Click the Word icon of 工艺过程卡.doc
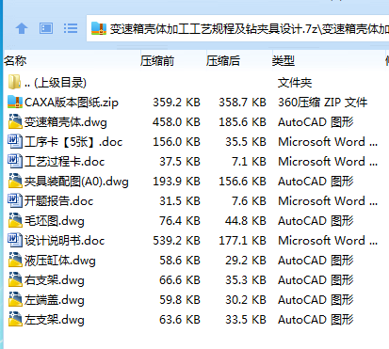 [x=15, y=161]
